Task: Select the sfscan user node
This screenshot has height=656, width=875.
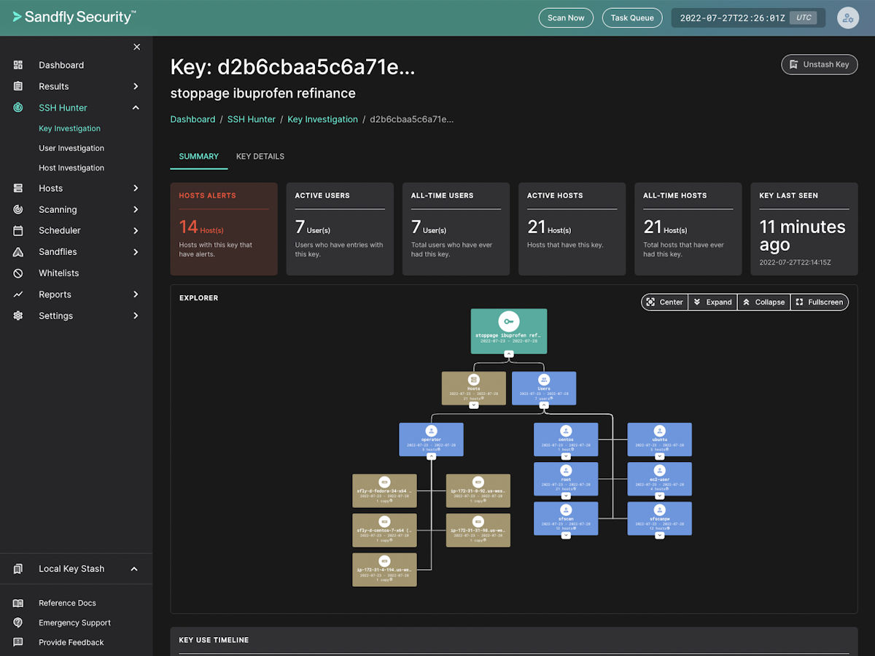Action: point(566,519)
